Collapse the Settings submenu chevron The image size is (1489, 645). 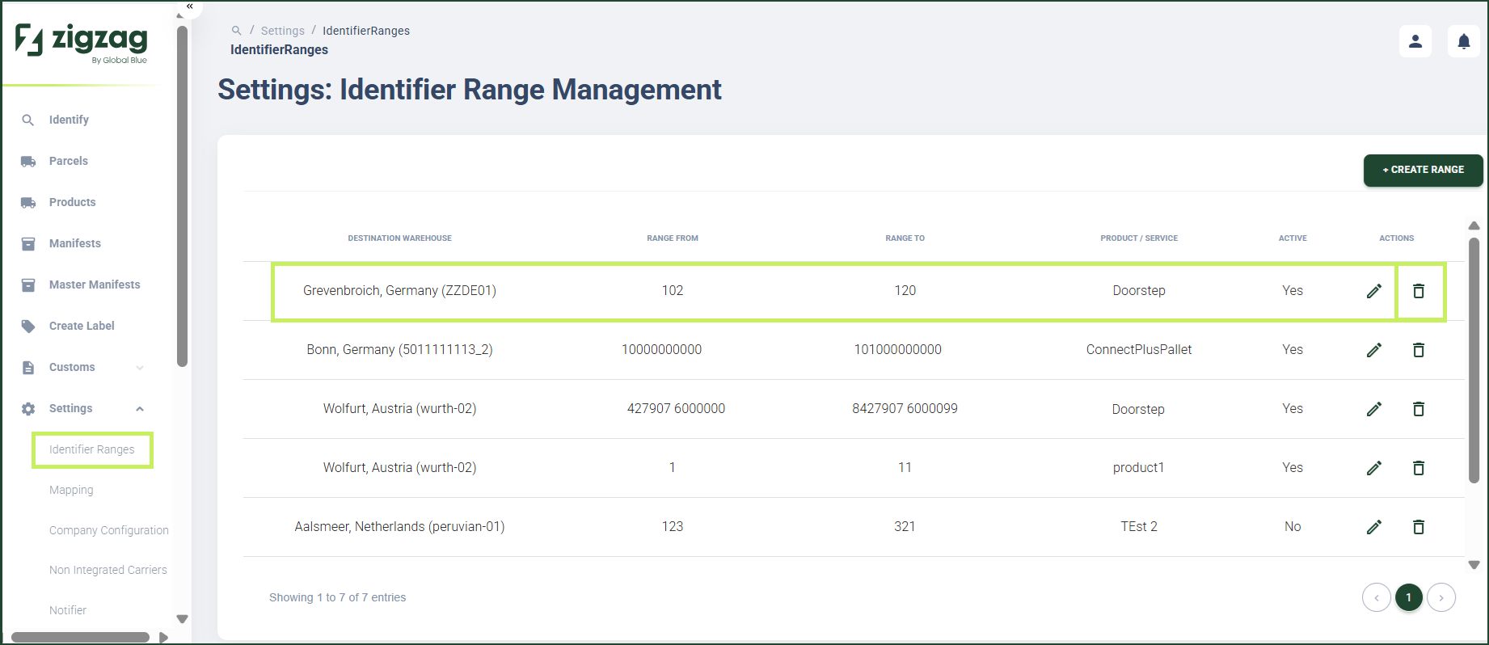[140, 409]
